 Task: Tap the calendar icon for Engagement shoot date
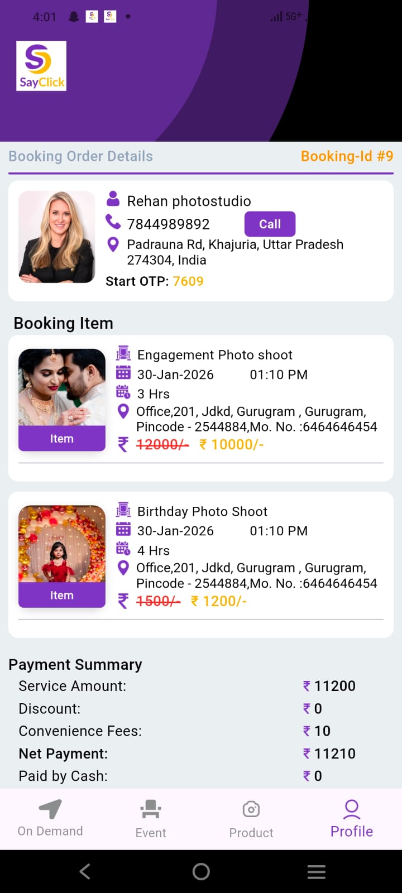[123, 374]
